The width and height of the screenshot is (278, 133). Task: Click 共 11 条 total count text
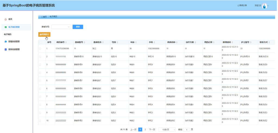pos(124,130)
